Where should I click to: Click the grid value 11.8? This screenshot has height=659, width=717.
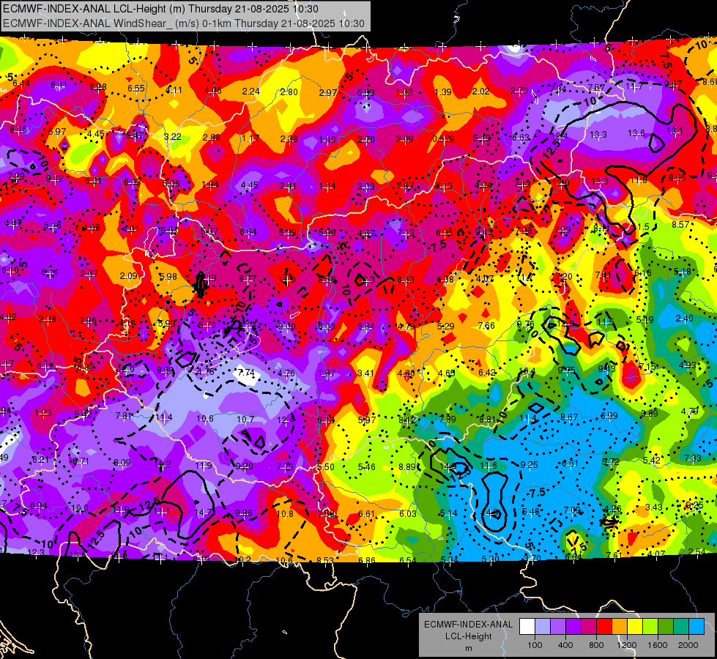(x=639, y=179)
